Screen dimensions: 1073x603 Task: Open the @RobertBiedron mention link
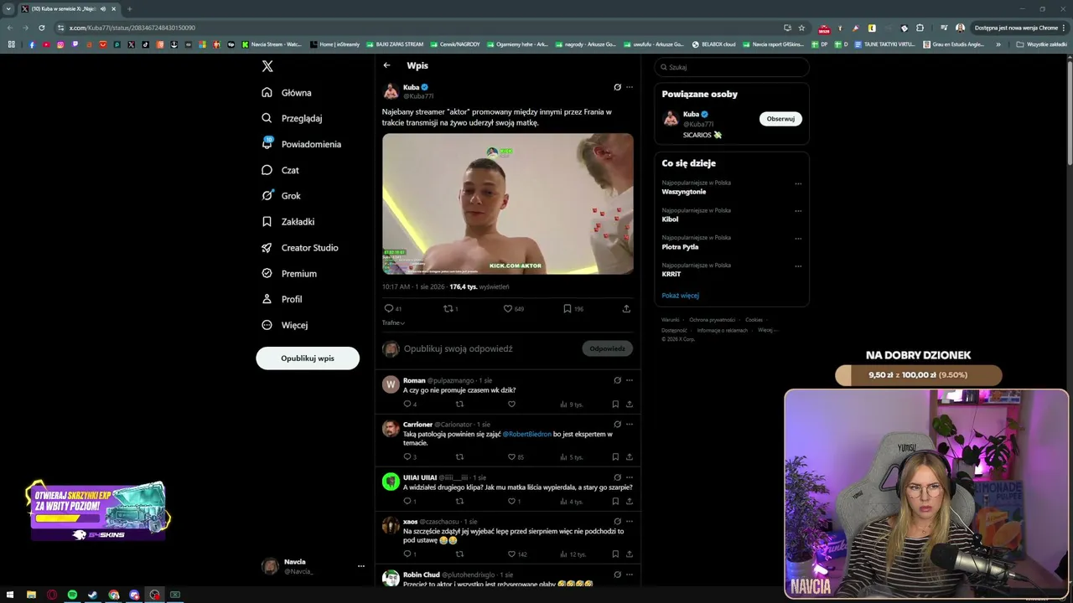(x=527, y=434)
